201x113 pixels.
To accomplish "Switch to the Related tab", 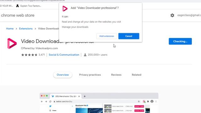I will tap(137, 75).
